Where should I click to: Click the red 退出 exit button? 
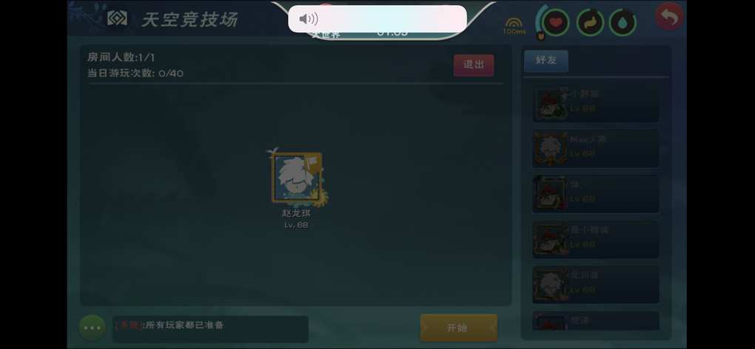[x=474, y=65]
